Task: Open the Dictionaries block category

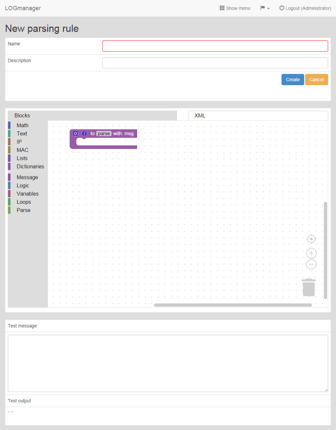Action: point(28,166)
